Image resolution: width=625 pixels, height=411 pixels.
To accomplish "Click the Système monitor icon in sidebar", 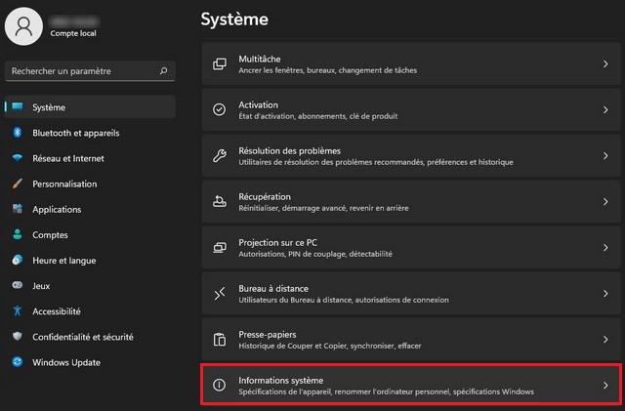I will [x=18, y=106].
